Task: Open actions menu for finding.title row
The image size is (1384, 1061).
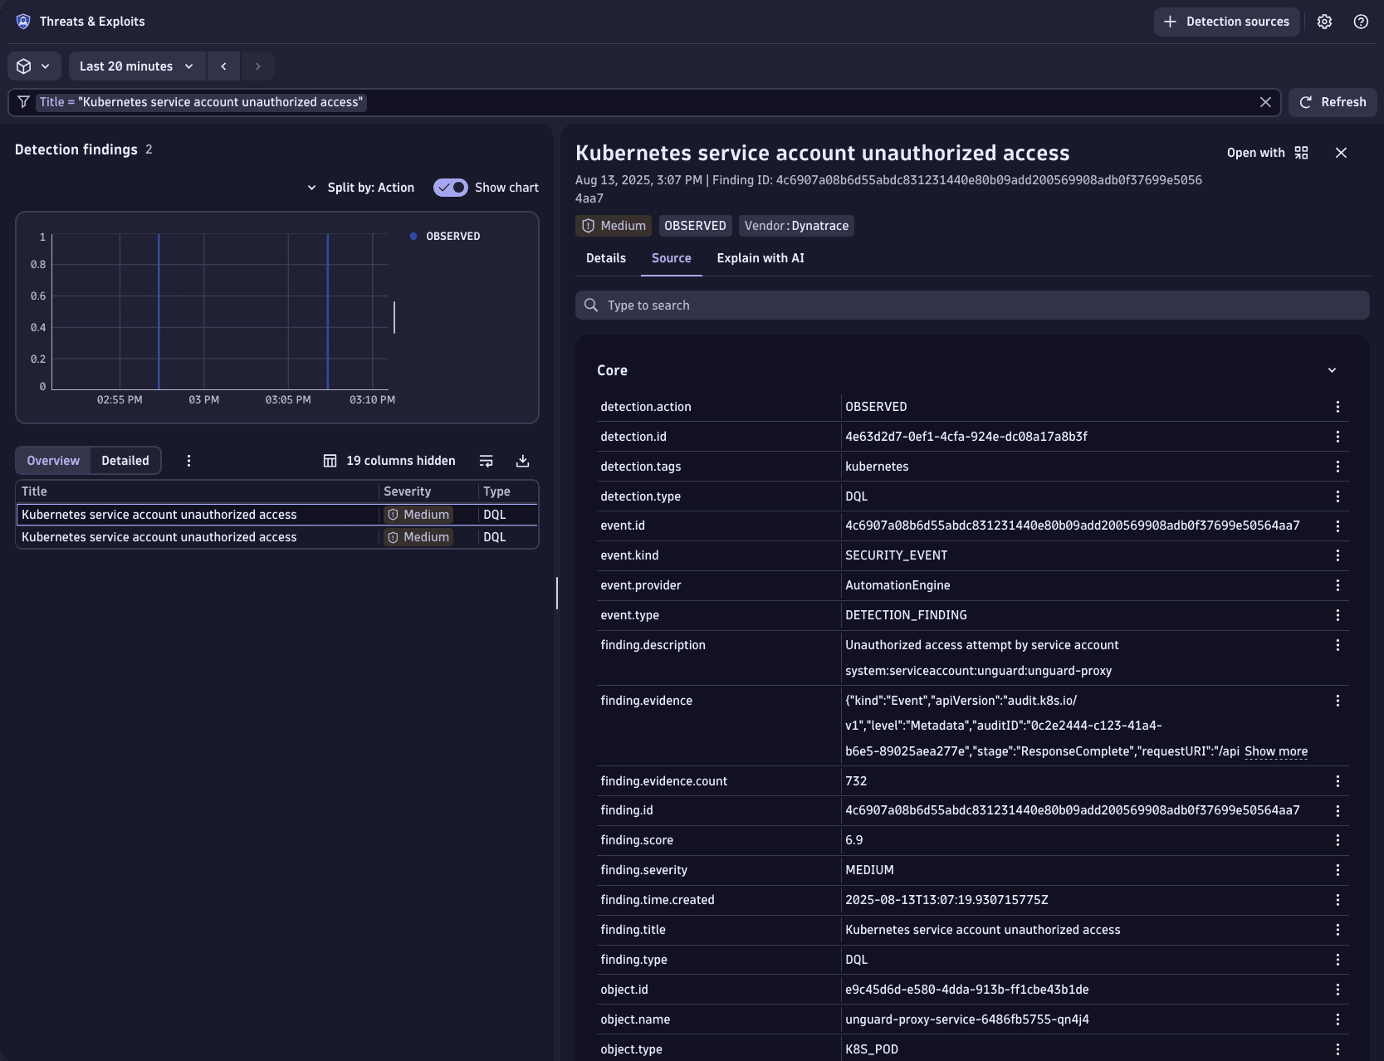Action: click(x=1338, y=930)
